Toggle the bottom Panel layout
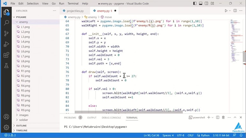 pos(200,3)
